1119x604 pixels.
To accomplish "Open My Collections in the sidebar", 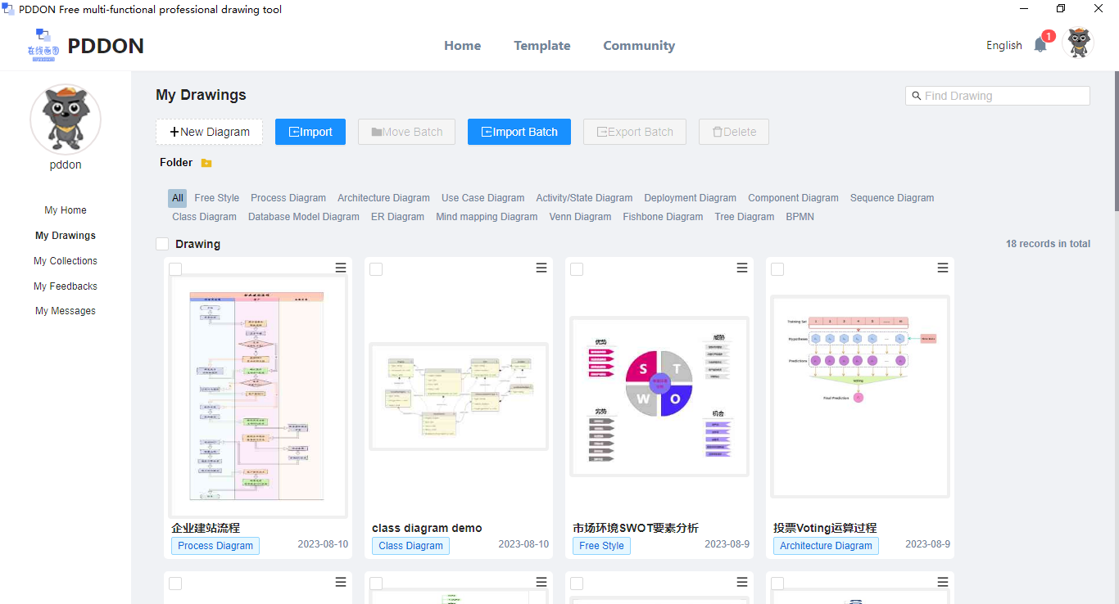I will pyautogui.click(x=66, y=261).
